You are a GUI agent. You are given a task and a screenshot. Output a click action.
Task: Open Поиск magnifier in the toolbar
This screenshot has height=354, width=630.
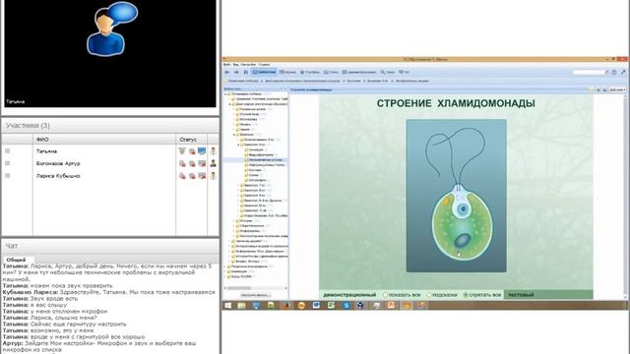click(x=387, y=72)
